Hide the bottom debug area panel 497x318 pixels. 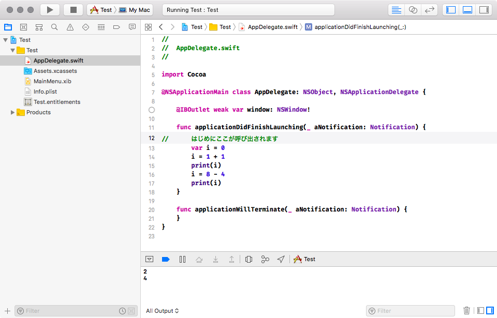pos(467,10)
